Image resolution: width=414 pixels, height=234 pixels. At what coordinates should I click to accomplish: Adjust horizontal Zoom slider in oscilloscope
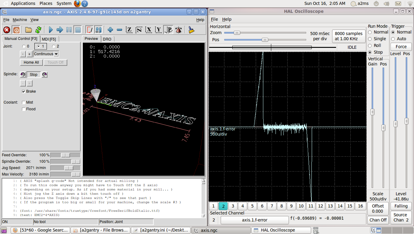tap(265, 33)
